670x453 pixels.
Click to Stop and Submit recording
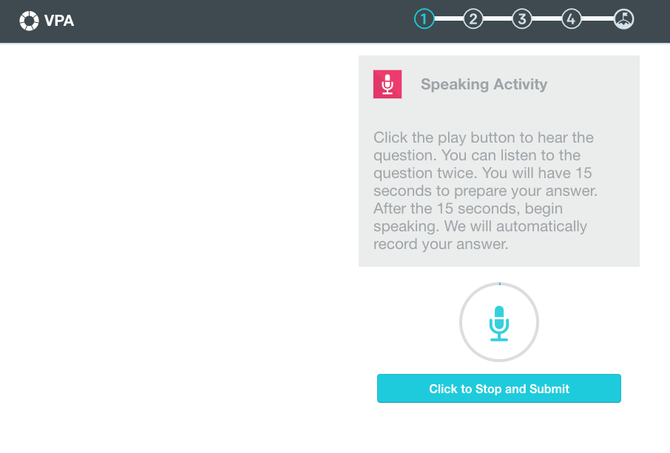coord(498,389)
